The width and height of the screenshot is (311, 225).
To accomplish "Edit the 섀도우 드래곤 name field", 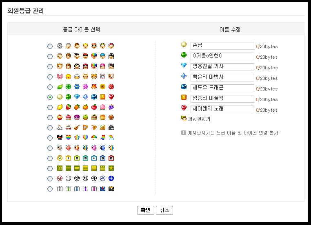I will point(222,88).
